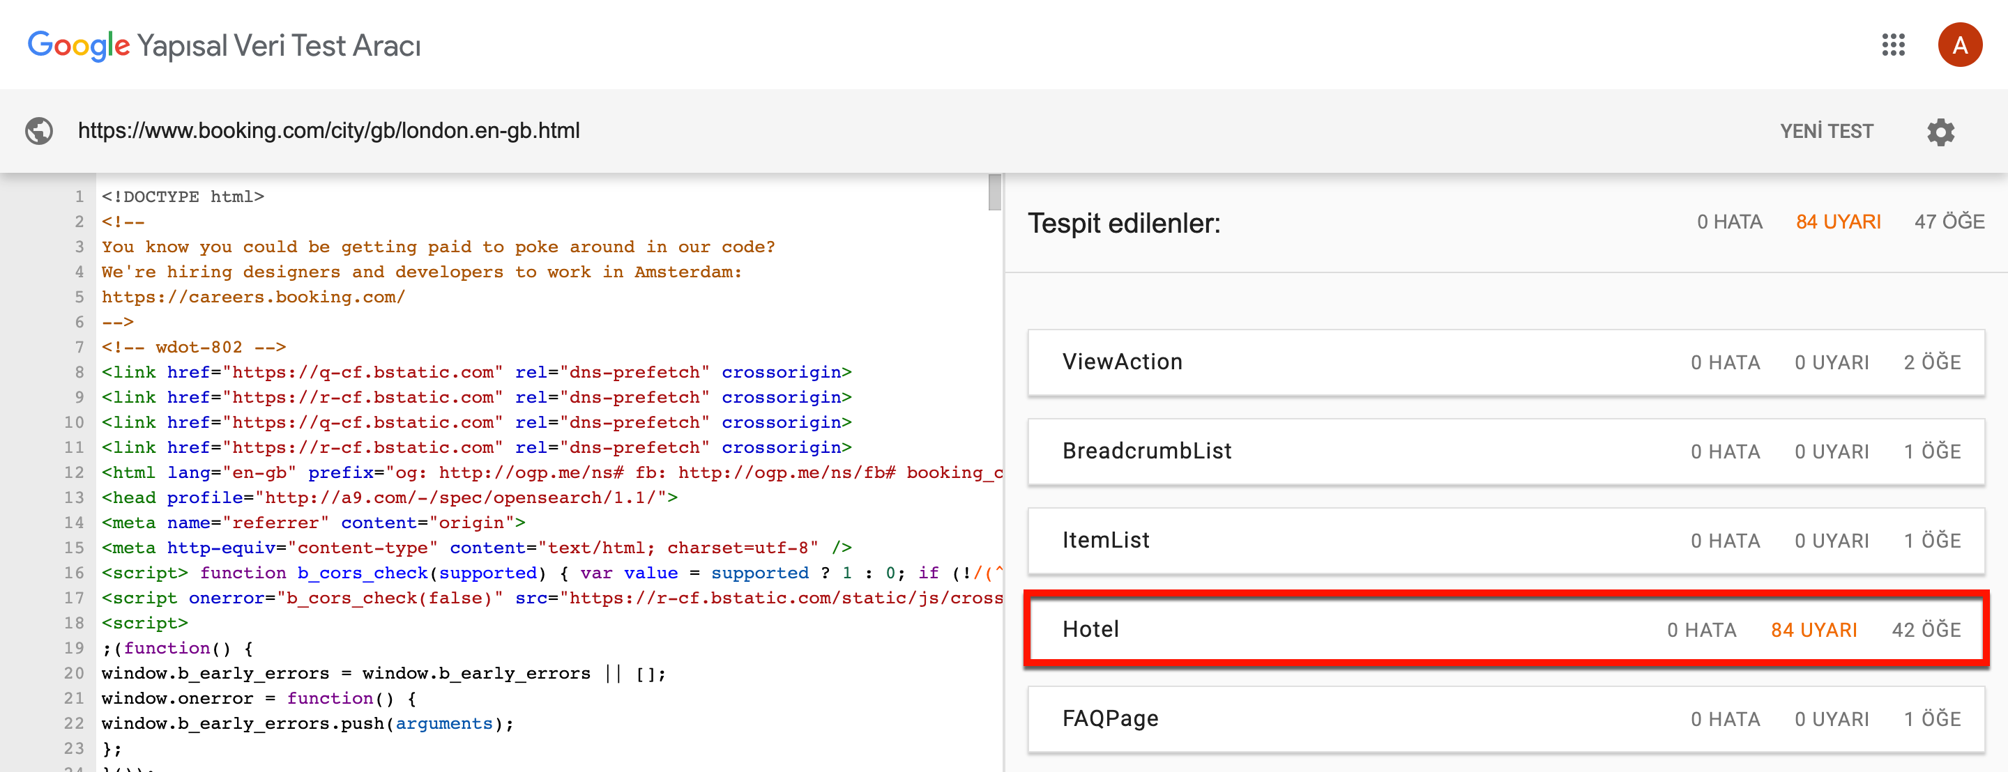Click the html lang="en-gb" code line

click(552, 473)
